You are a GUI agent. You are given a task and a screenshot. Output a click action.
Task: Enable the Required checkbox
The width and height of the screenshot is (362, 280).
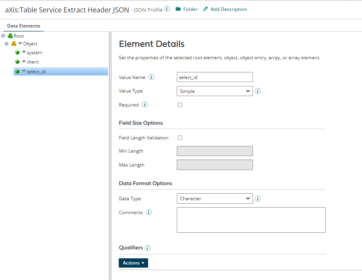pos(179,105)
